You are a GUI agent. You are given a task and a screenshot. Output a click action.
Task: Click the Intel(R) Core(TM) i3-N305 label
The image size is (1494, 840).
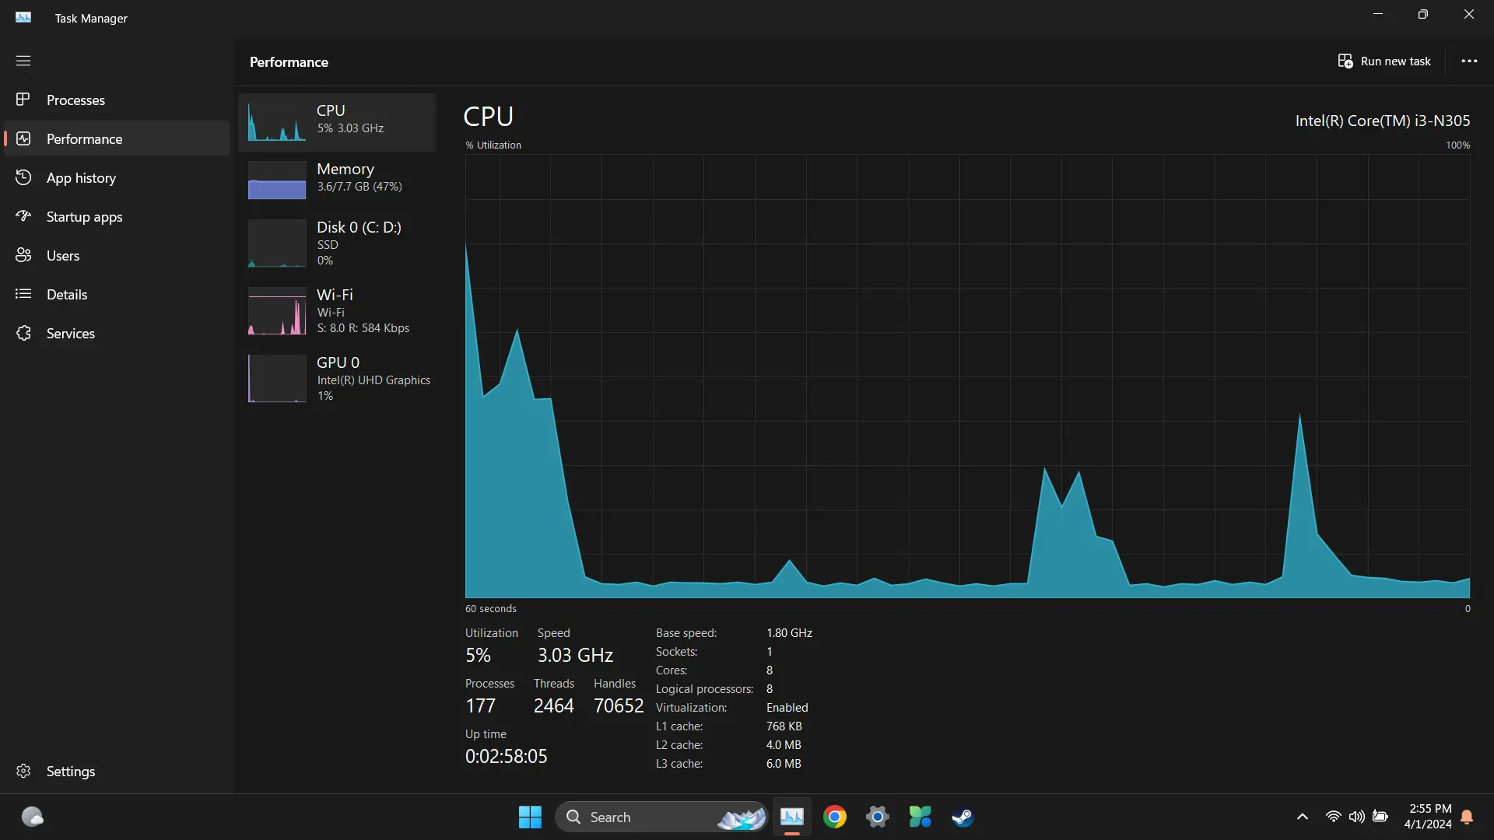pyautogui.click(x=1383, y=121)
